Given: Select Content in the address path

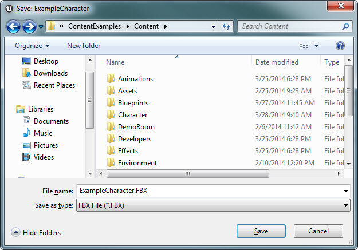Looking at the screenshot, I should (146, 26).
